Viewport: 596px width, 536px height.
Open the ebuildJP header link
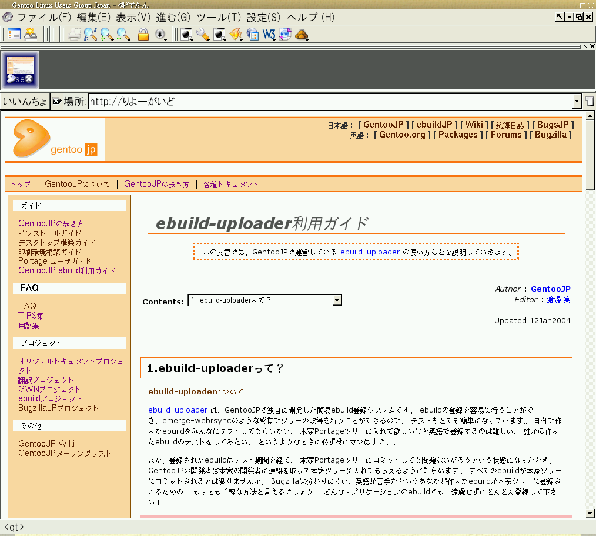coord(434,125)
